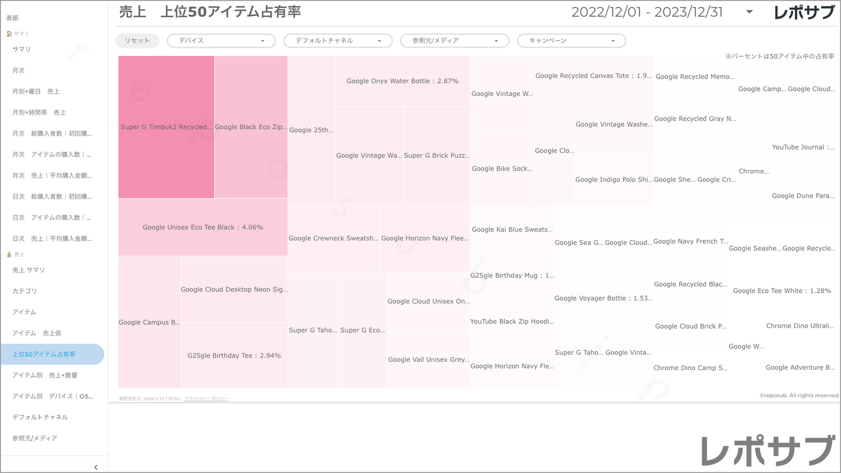The height and width of the screenshot is (473, 841).
Task: Open the カテゴリ report page
Action: click(24, 291)
